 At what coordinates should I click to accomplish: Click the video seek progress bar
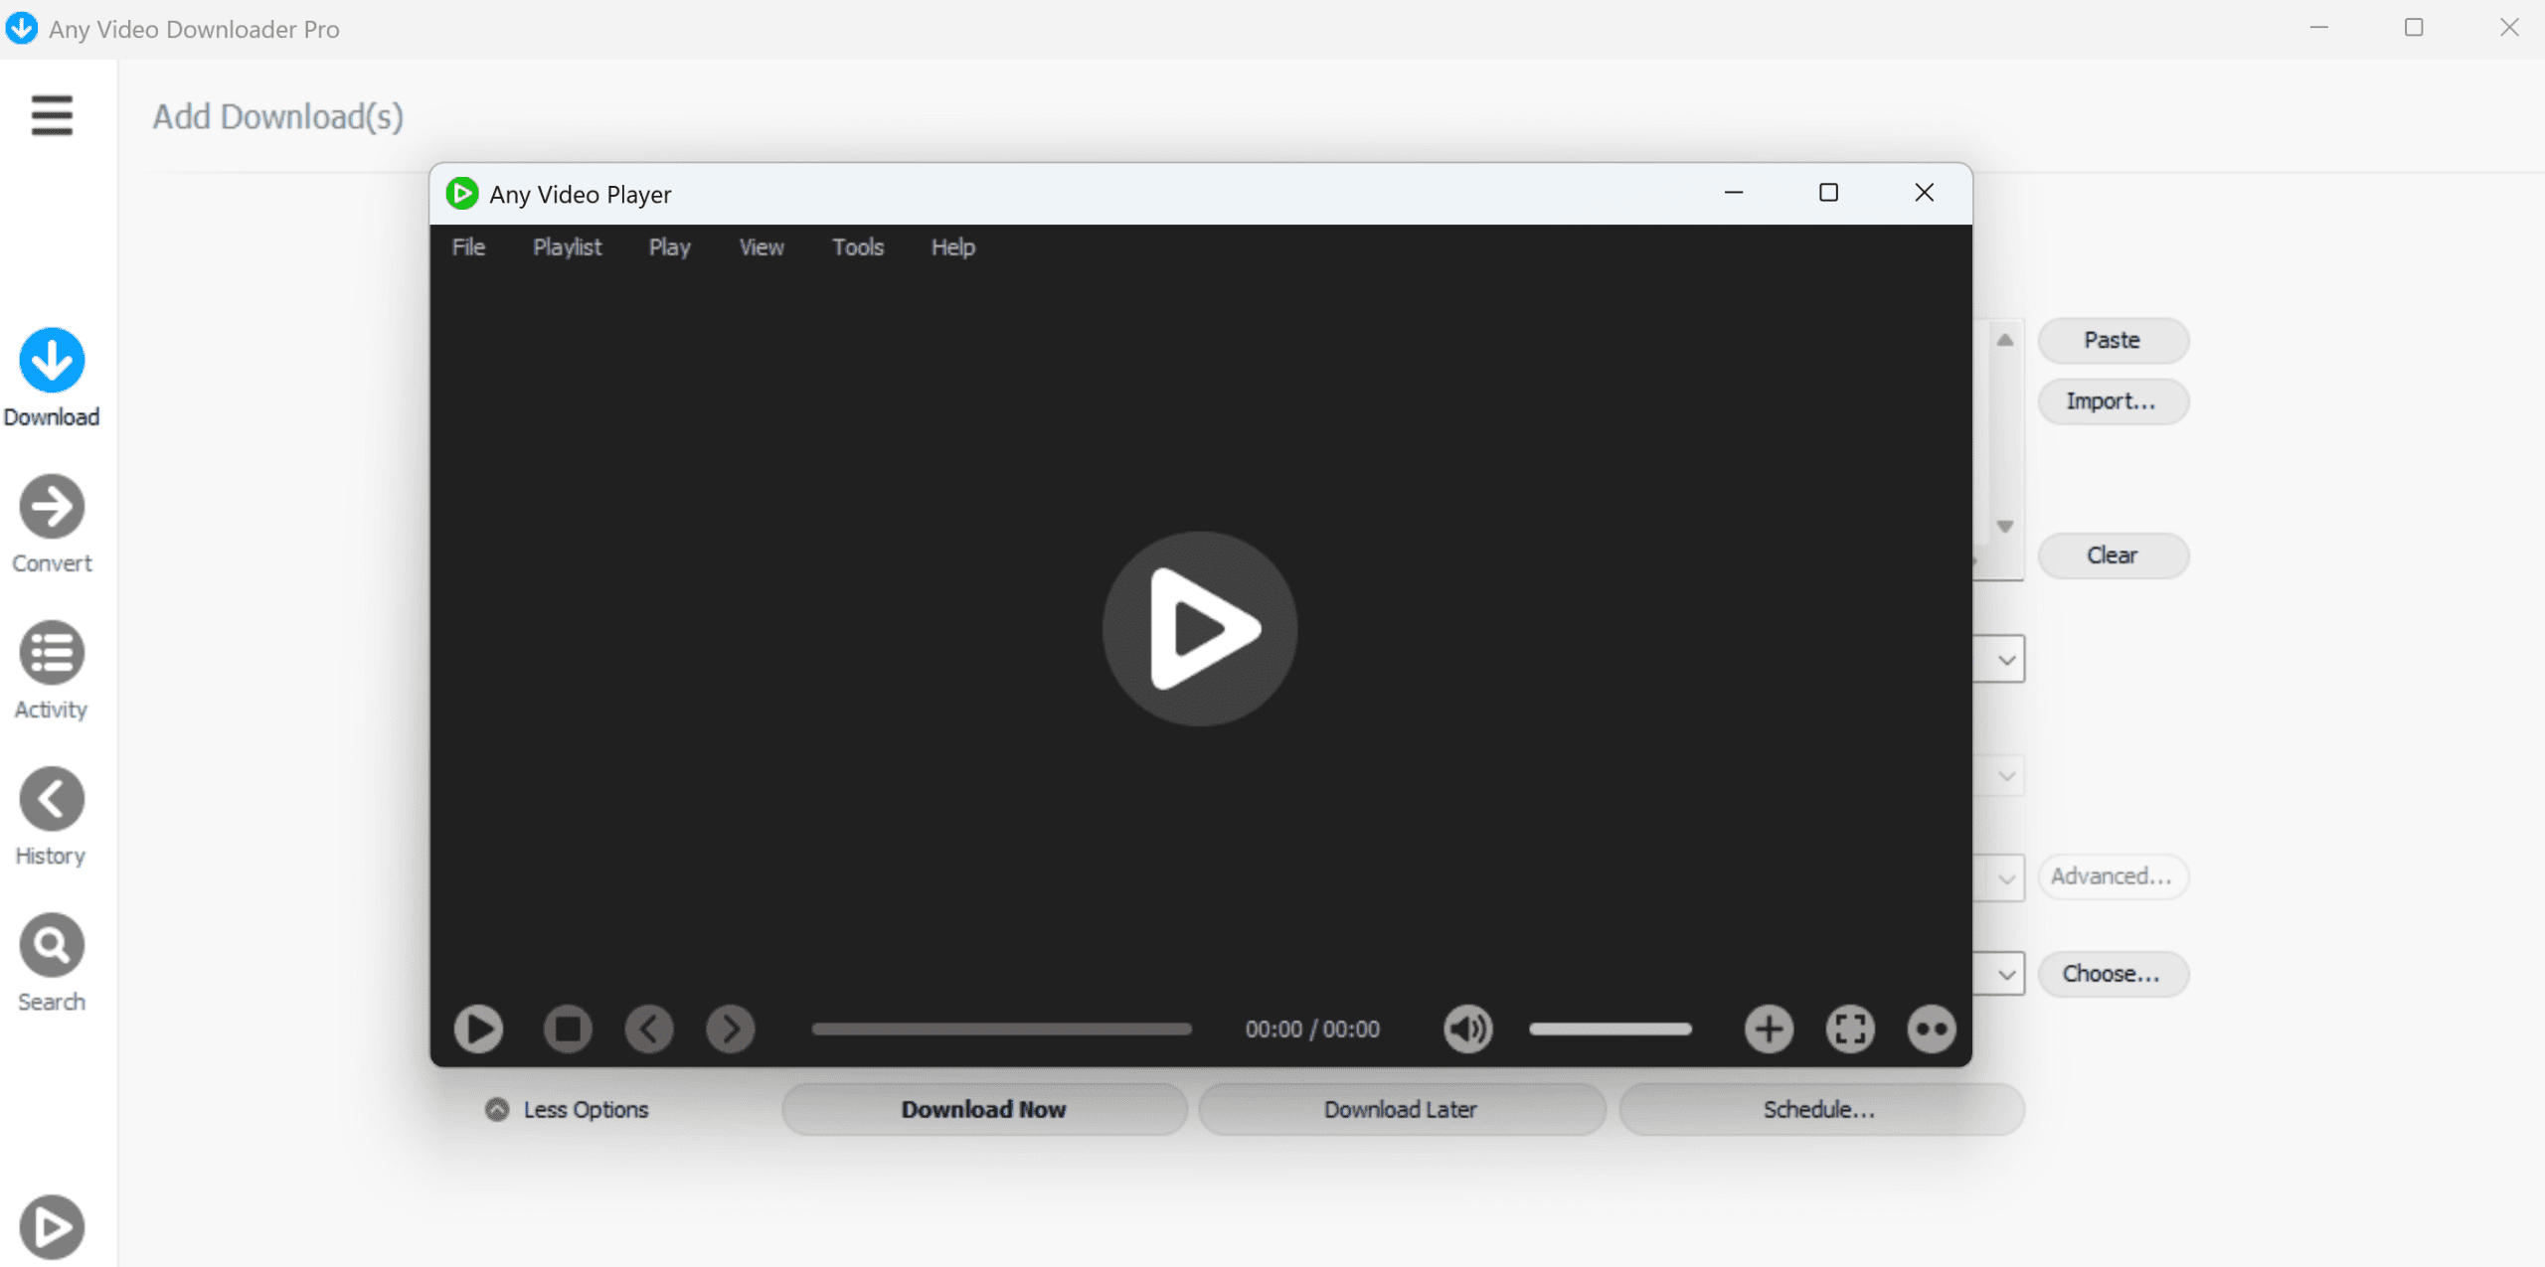[x=1001, y=1029]
